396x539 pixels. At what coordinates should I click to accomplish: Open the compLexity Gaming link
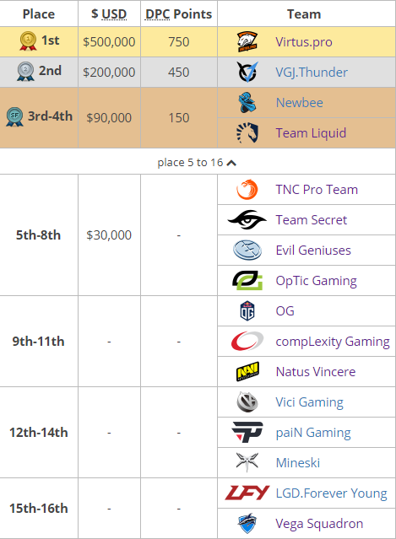(333, 342)
